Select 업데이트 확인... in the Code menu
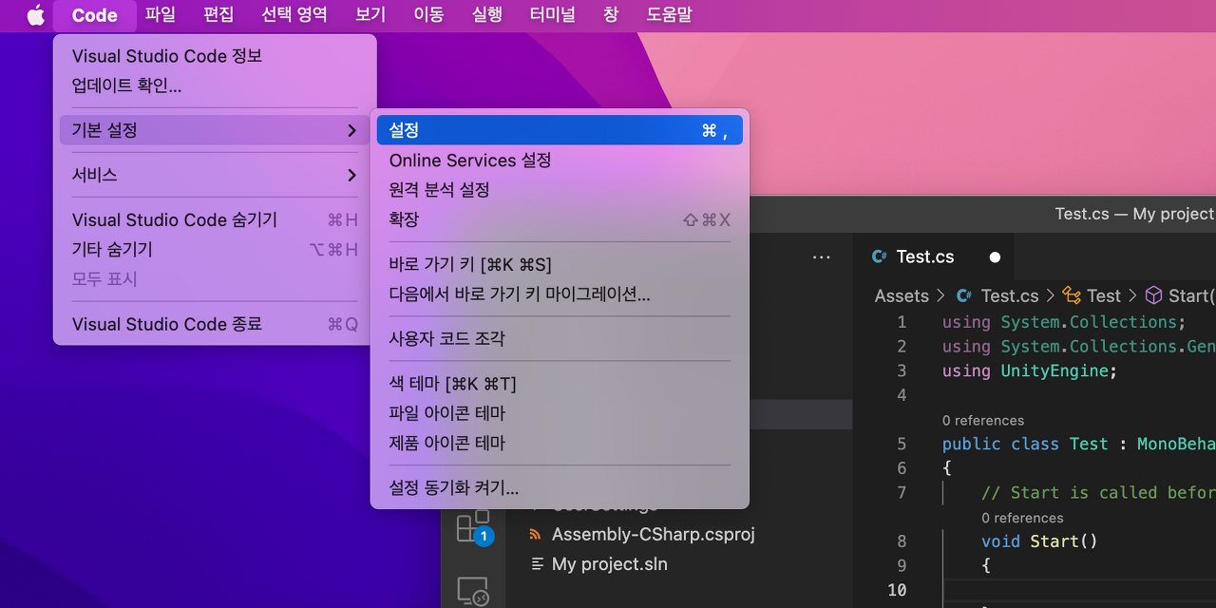The image size is (1216, 608). tap(215, 85)
